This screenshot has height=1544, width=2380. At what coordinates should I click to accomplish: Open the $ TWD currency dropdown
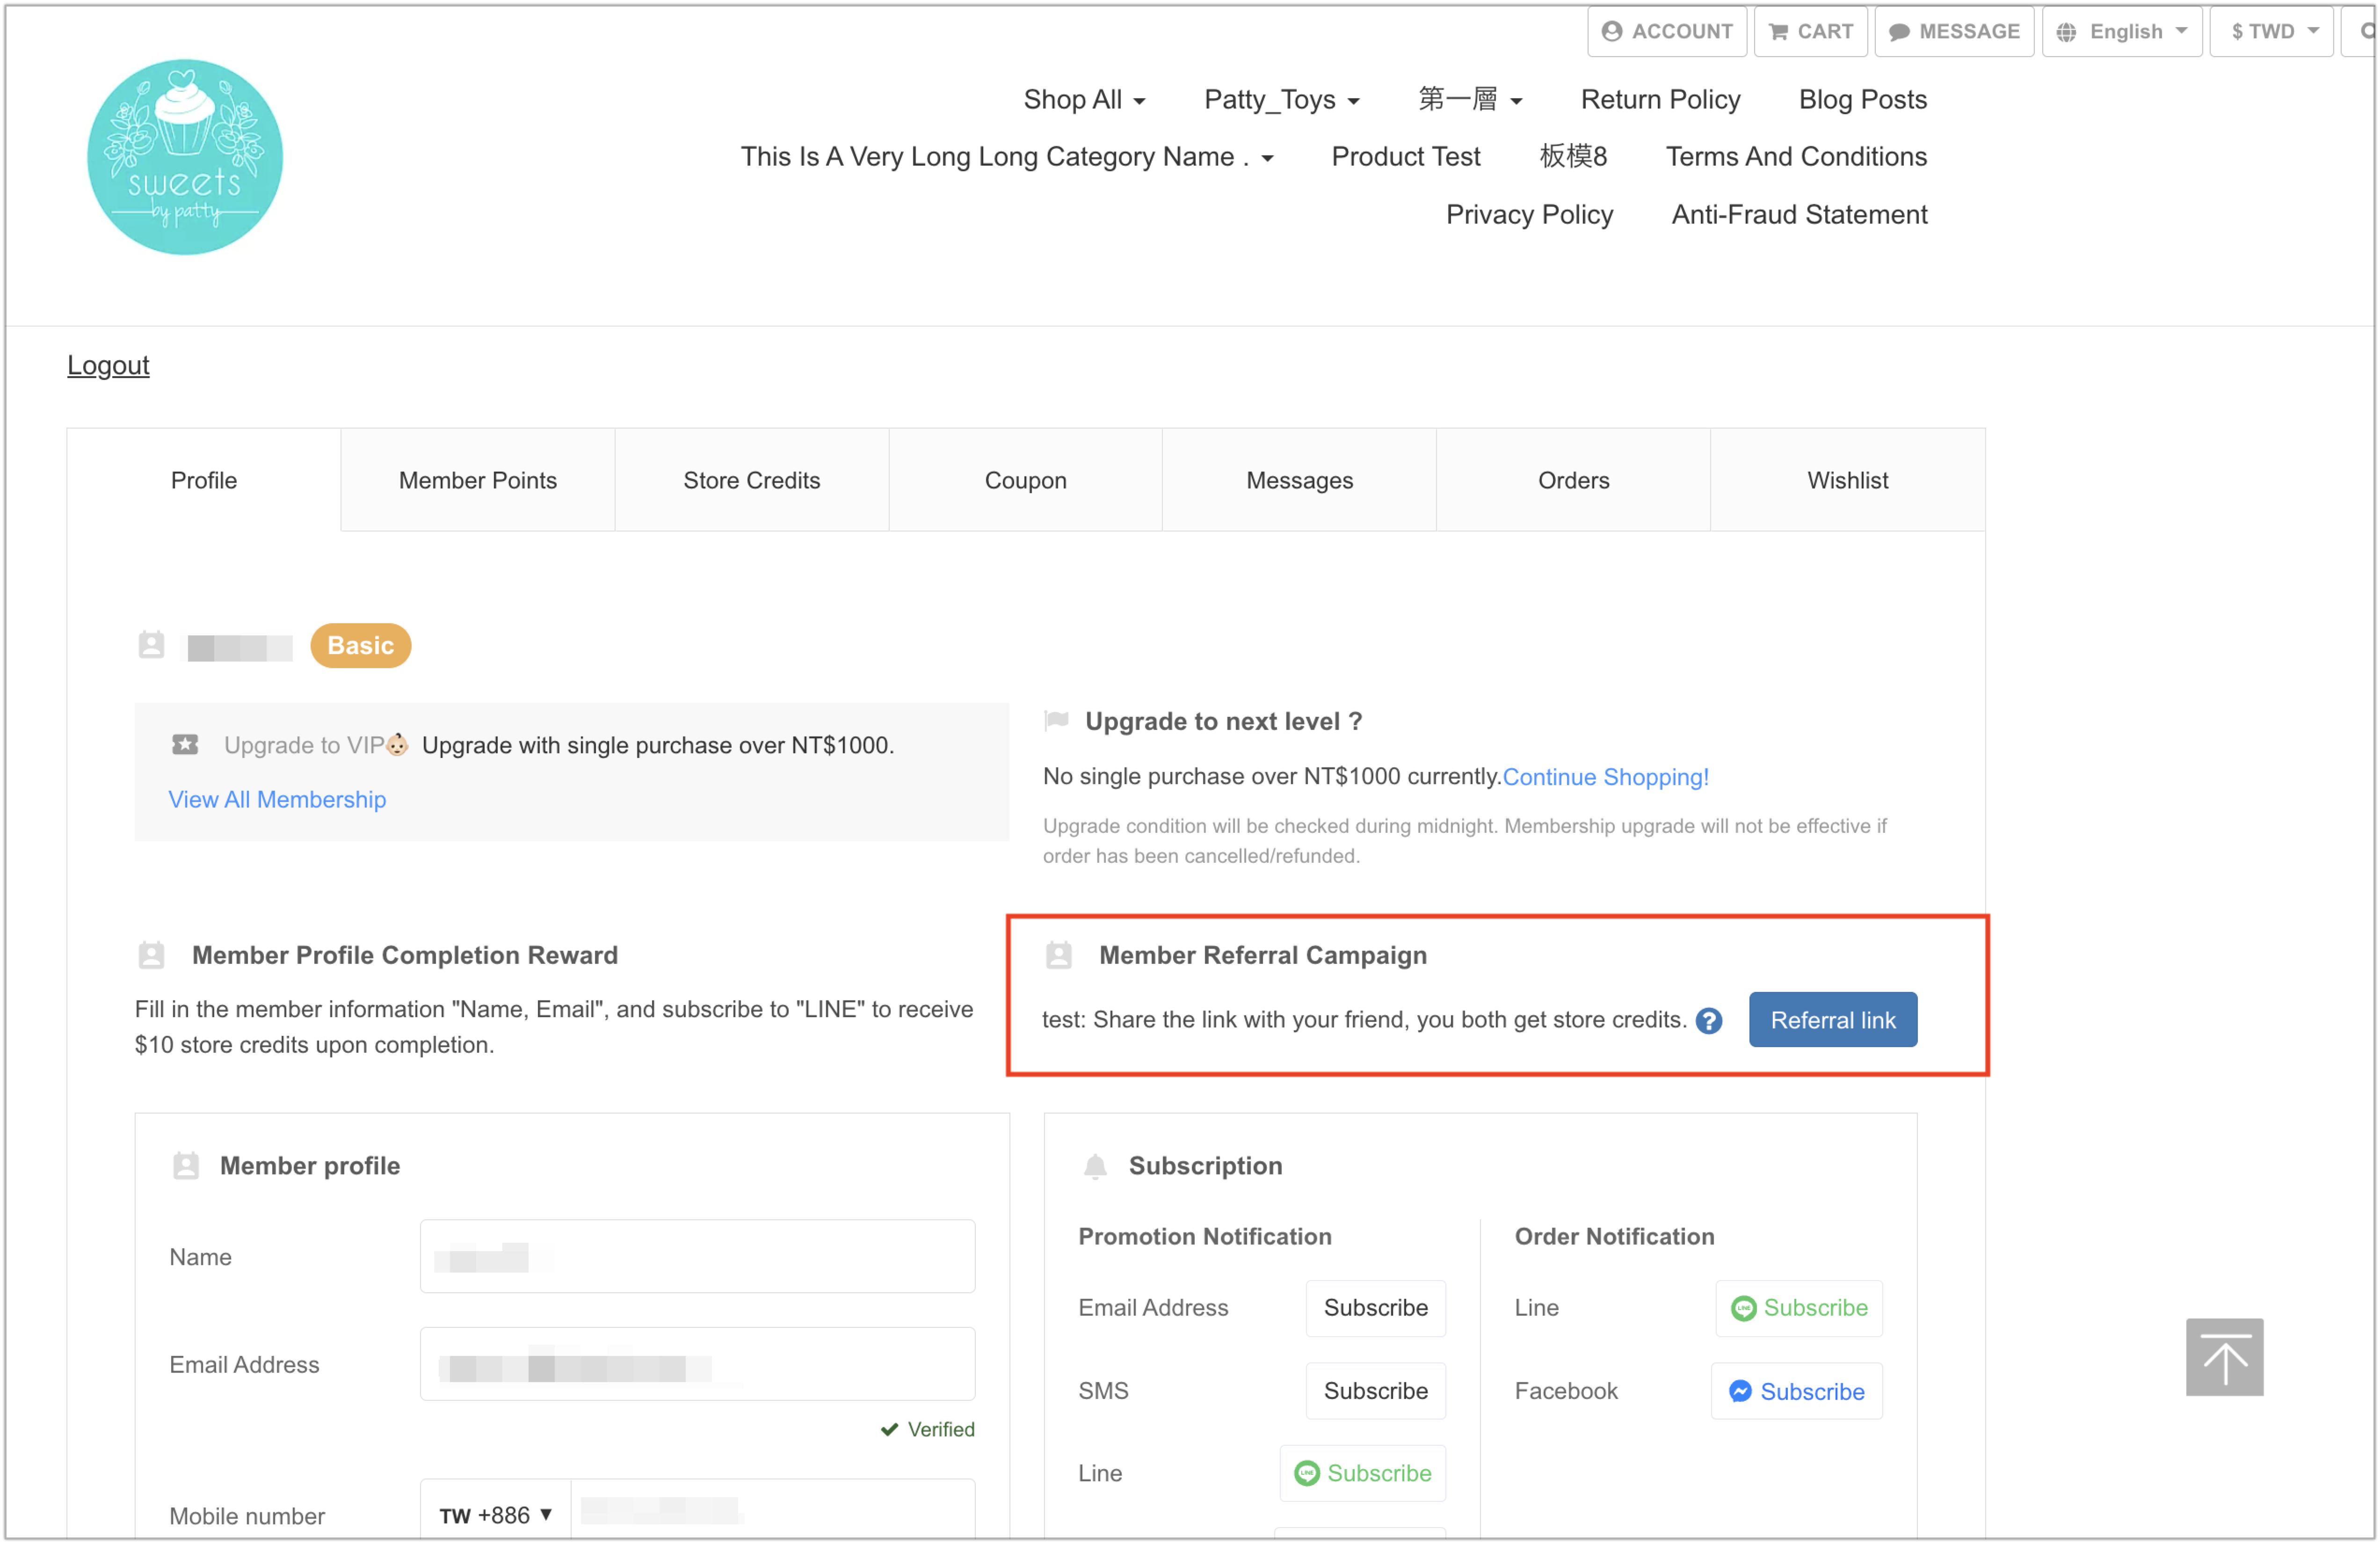pyautogui.click(x=2272, y=31)
